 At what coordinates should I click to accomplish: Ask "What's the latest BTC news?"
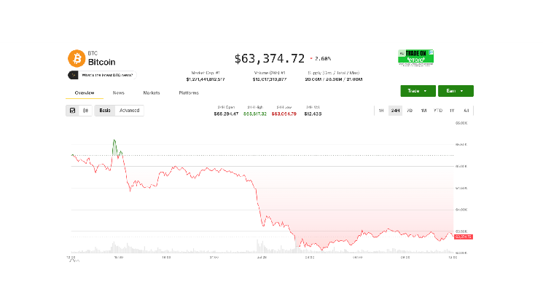(x=107, y=75)
